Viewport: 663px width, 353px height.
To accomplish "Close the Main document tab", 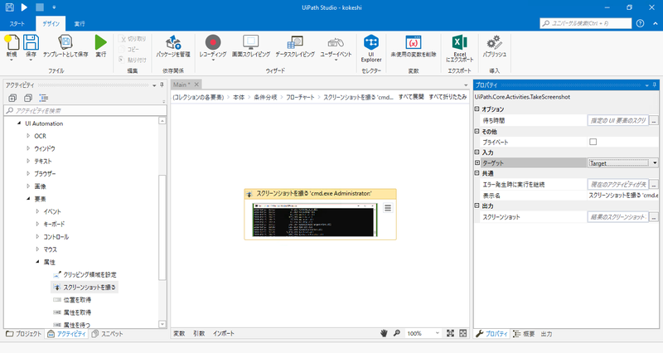I will click(x=196, y=85).
